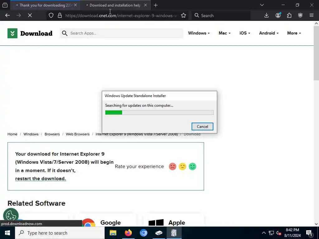The height and width of the screenshot is (239, 319).
Task: Open the Firefox account icon
Action: pyautogui.click(x=278, y=16)
